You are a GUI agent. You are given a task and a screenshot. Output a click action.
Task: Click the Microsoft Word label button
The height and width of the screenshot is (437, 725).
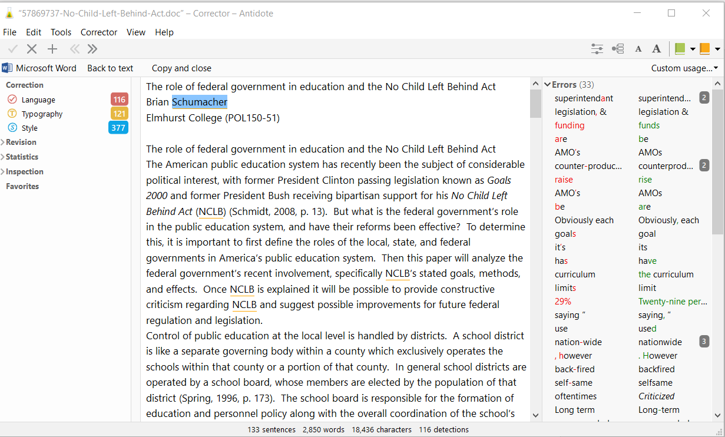(x=46, y=68)
